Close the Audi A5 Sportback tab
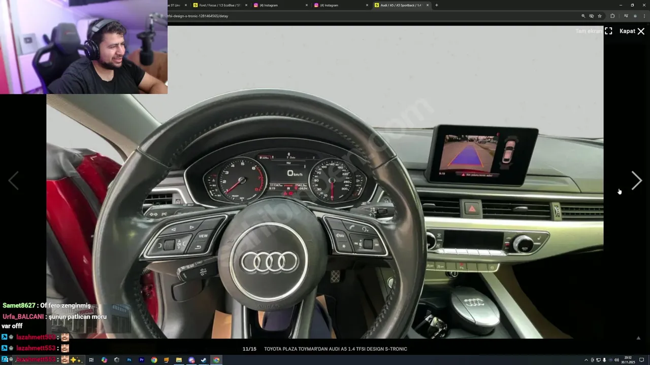This screenshot has height=365, width=650. (428, 5)
